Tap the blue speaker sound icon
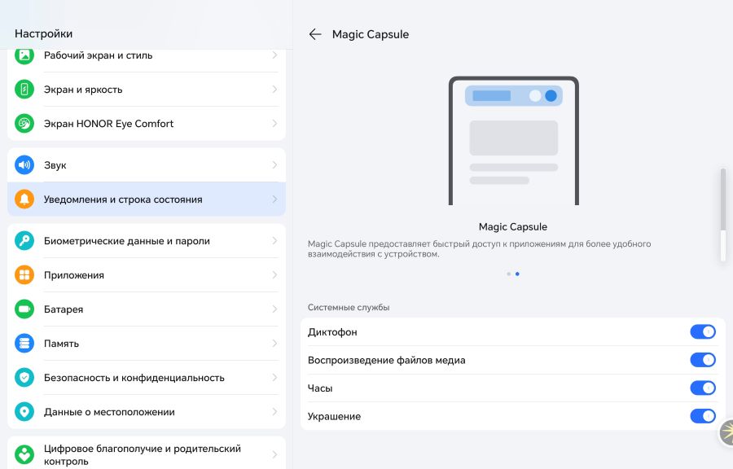Viewport: 733px width, 469px height. click(24, 165)
